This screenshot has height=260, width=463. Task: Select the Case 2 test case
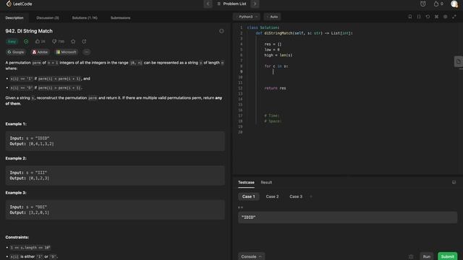[272, 196]
